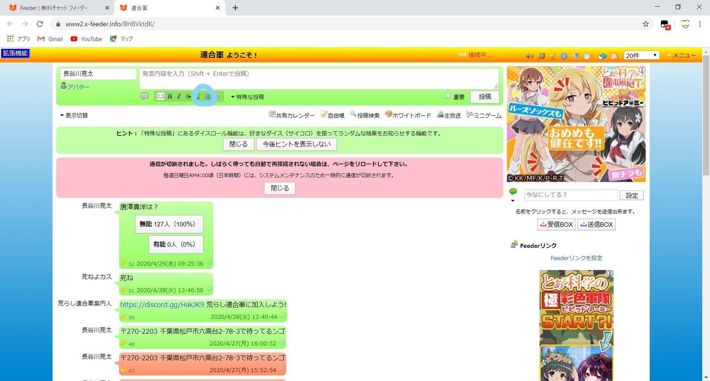Click the 投稿 post button

tap(485, 97)
